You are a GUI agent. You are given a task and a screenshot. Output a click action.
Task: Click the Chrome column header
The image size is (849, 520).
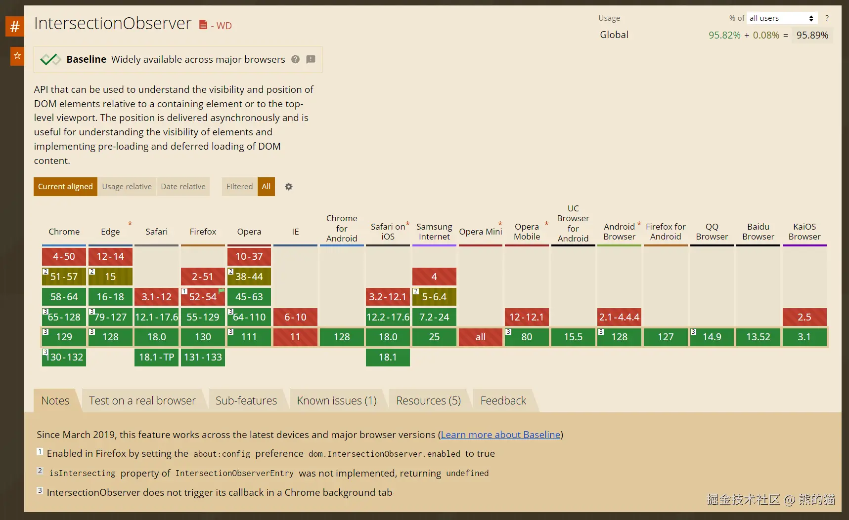(64, 232)
